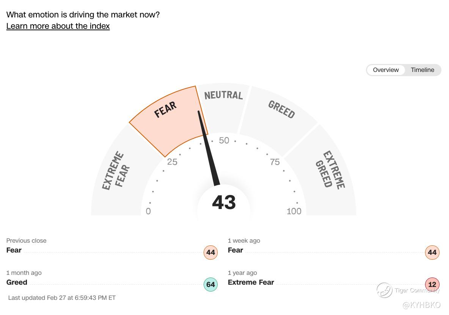Click the Previous close Fear label
The image size is (449, 315).
coord(14,250)
